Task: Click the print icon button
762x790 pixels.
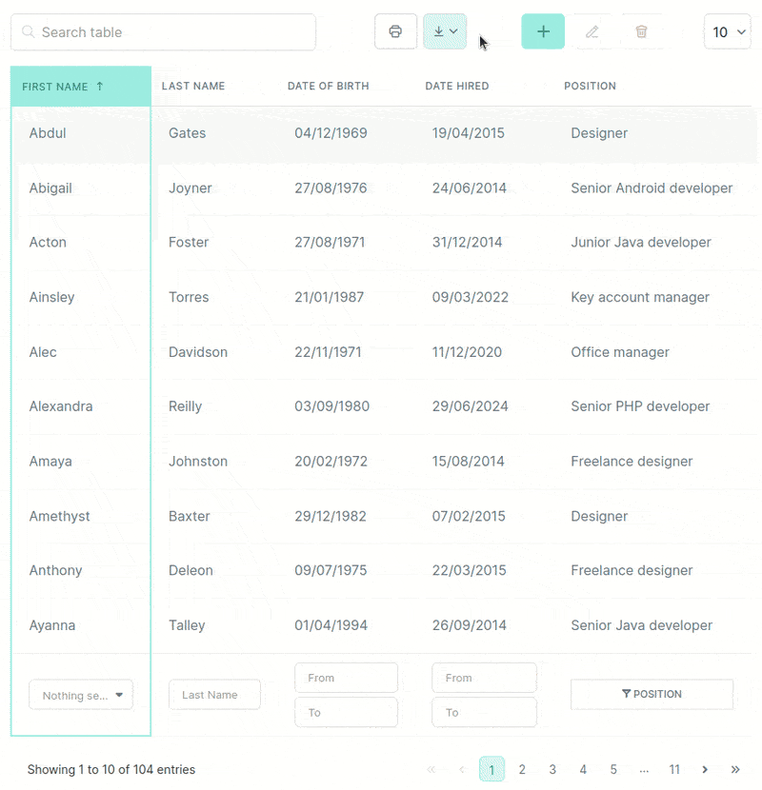Action: 395,31
